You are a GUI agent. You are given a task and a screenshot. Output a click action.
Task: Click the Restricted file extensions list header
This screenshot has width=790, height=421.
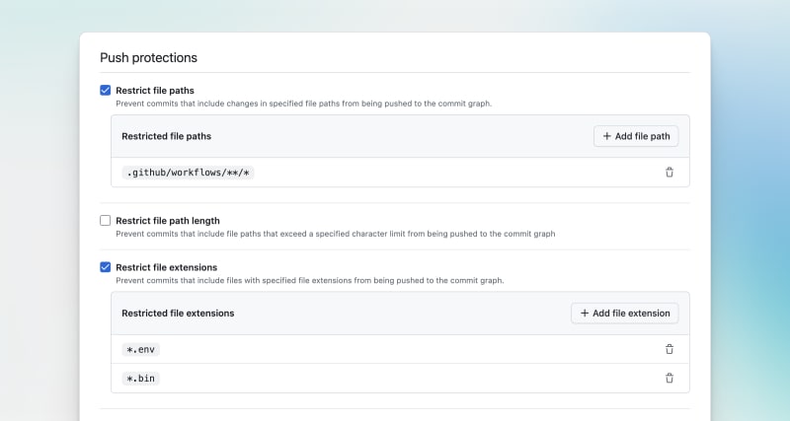178,313
